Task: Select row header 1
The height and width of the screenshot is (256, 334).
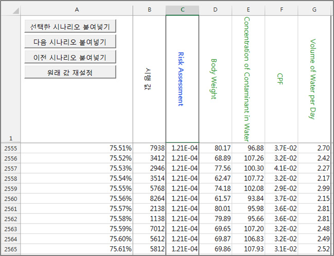Action: coord(11,79)
